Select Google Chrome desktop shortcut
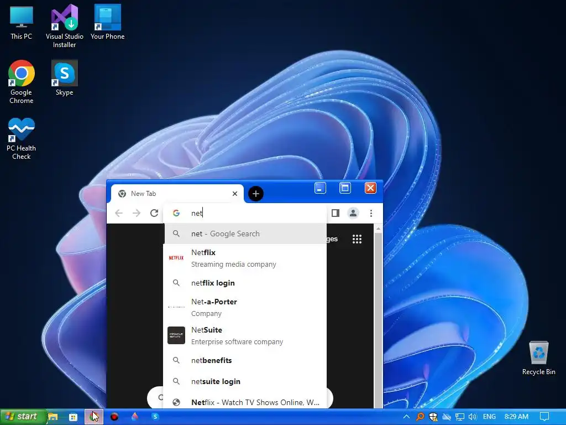The image size is (566, 425). [x=22, y=82]
